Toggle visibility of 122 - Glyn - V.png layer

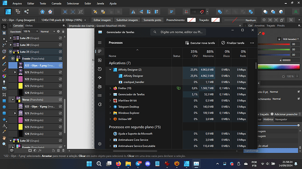[60, 106]
